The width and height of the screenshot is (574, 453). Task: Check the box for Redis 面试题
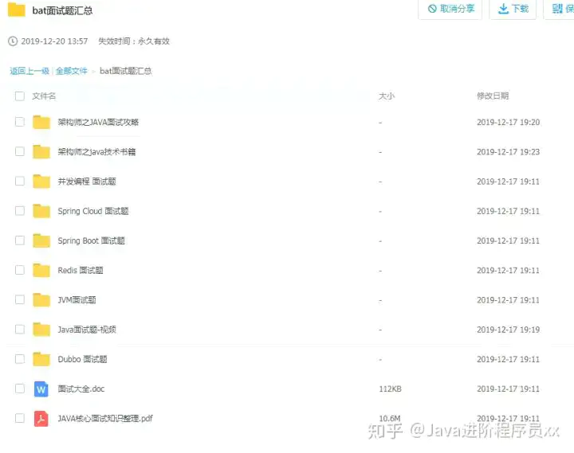pos(20,270)
